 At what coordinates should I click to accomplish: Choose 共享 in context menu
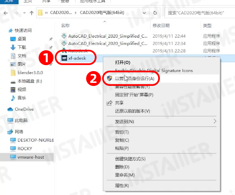(162, 103)
